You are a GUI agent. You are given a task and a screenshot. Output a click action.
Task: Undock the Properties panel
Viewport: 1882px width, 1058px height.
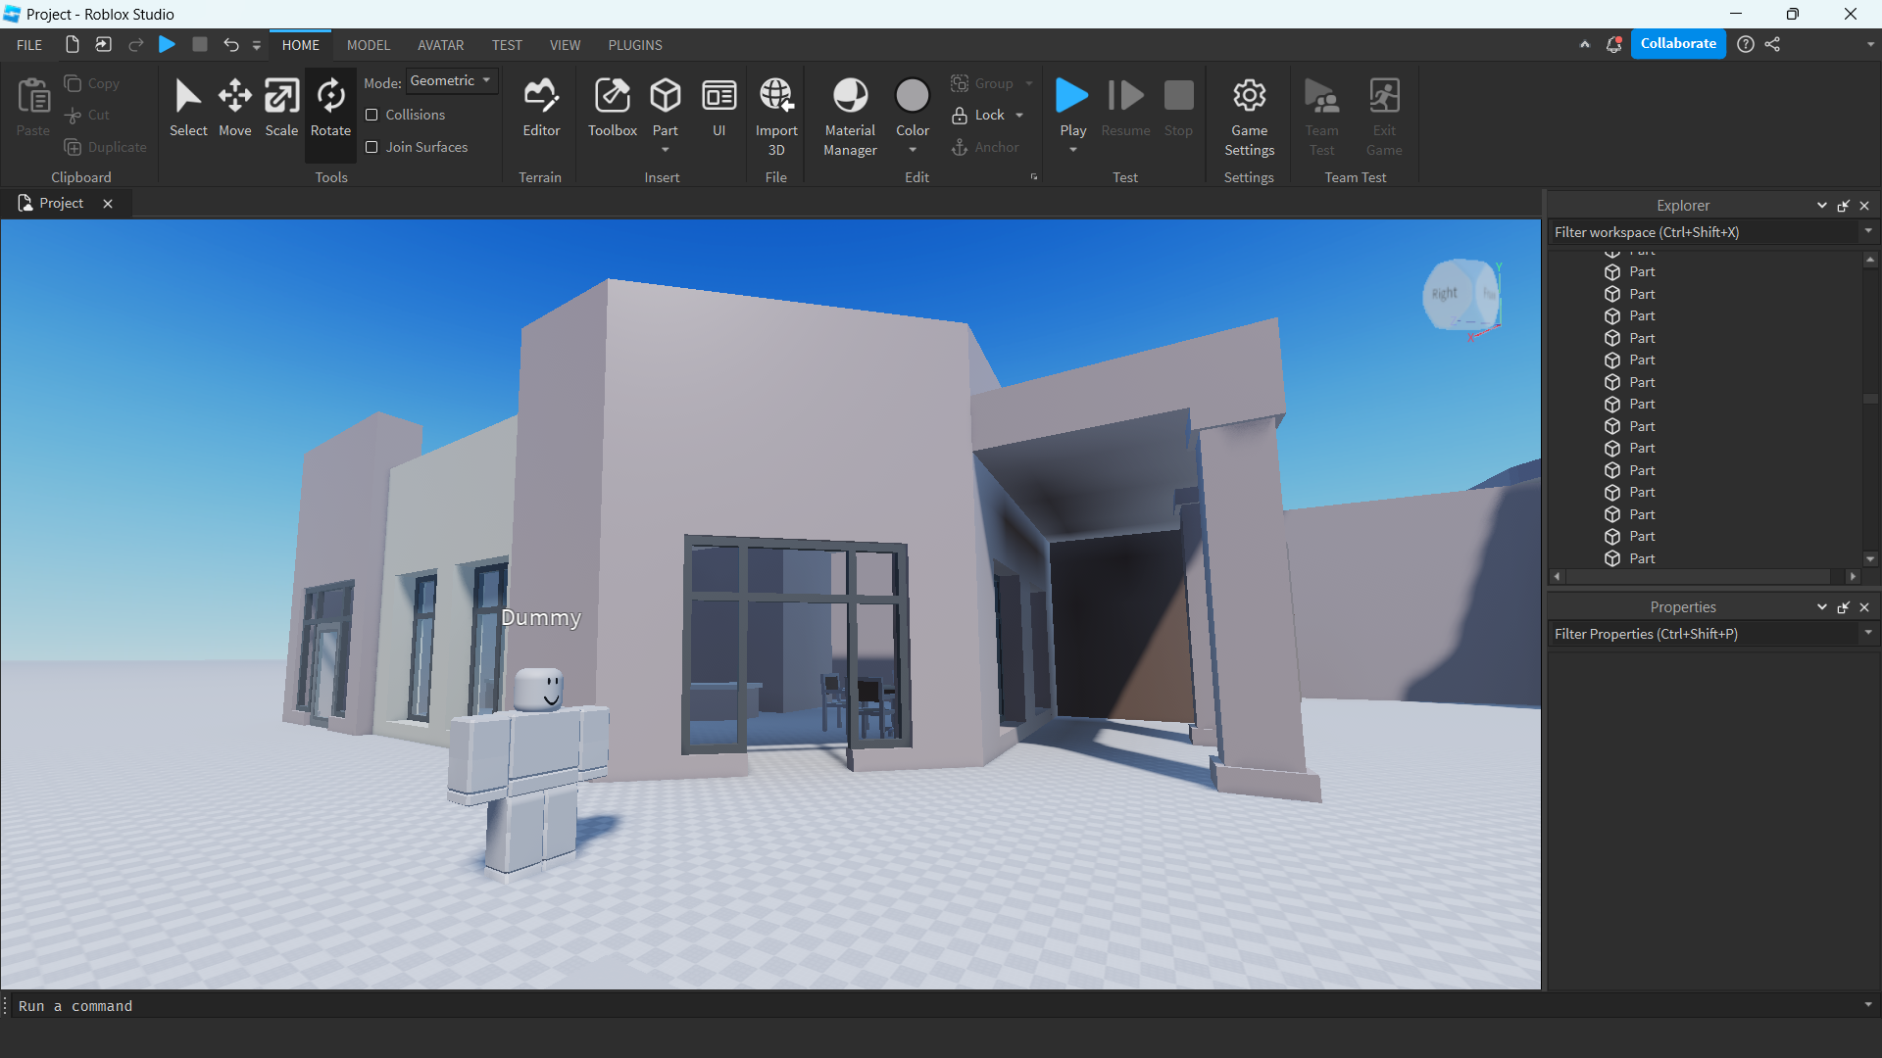click(x=1843, y=607)
